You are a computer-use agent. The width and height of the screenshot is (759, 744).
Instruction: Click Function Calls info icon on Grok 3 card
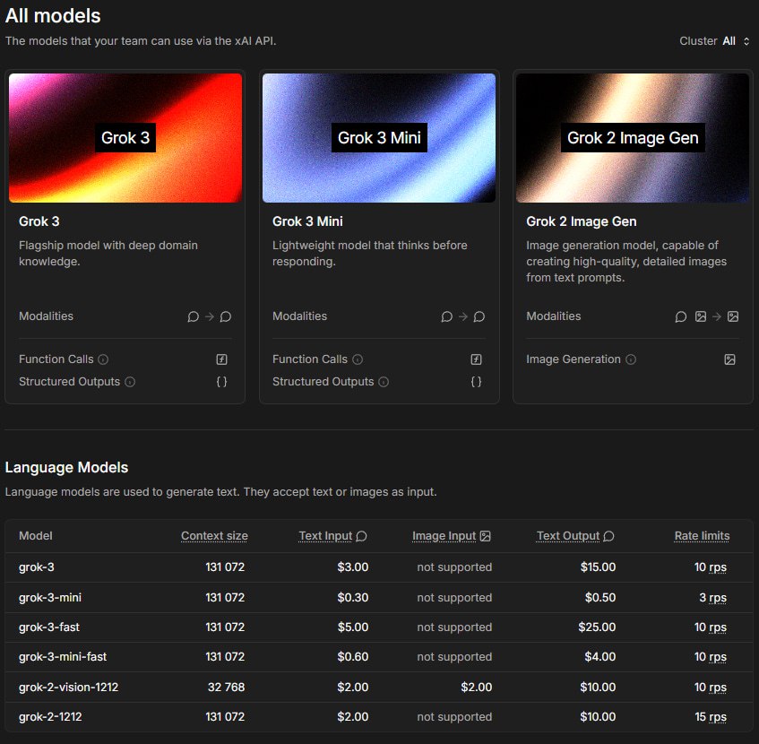(103, 359)
